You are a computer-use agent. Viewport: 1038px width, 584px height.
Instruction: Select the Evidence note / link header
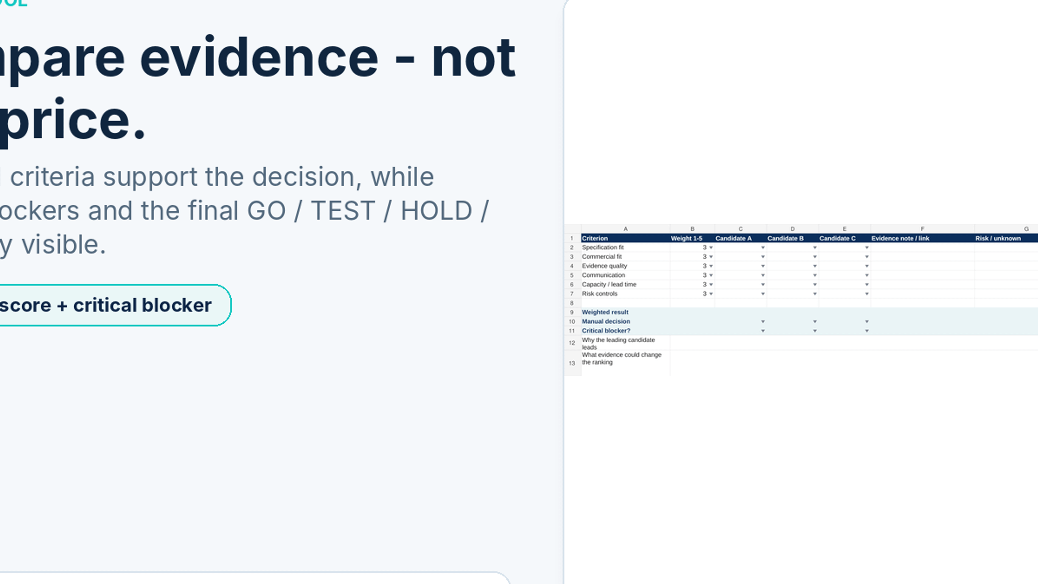pyautogui.click(x=922, y=238)
